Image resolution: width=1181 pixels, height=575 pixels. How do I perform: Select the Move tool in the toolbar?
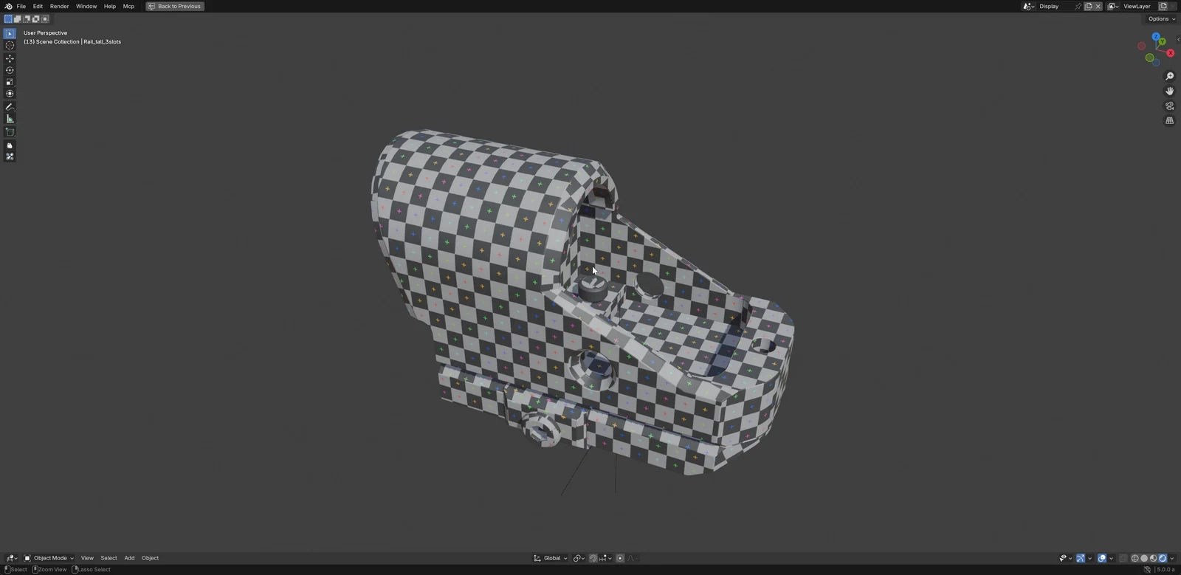tap(10, 58)
